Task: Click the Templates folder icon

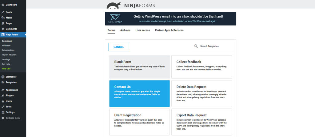Action: 3,83
